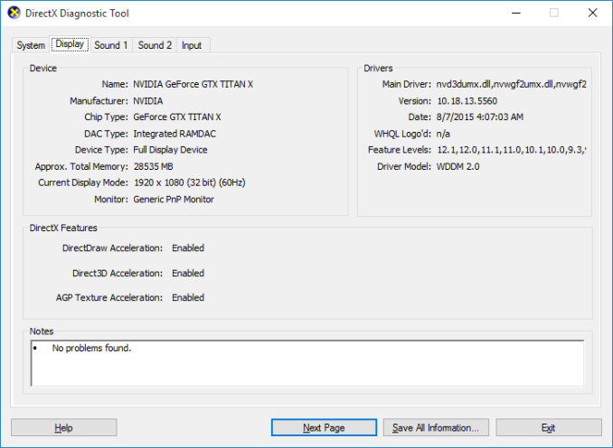Click Save All Information button
This screenshot has height=448, width=613.
436,428
